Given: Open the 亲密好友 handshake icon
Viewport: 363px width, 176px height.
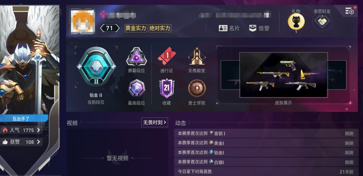Looking at the screenshot, I should 322,22.
